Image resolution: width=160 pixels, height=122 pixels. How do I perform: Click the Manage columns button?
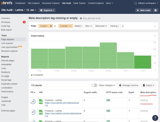[129, 85]
